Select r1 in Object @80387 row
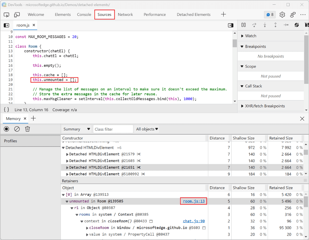The image size is (309, 240). pyautogui.click(x=182, y=208)
